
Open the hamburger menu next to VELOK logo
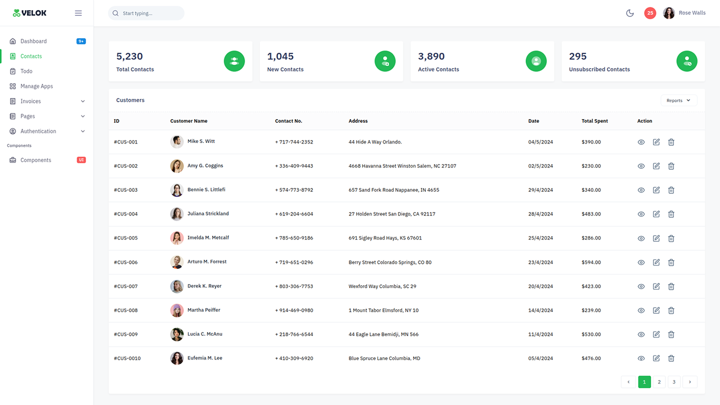pyautogui.click(x=78, y=13)
